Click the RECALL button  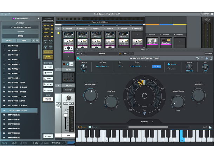pyautogui.click(x=9, y=41)
